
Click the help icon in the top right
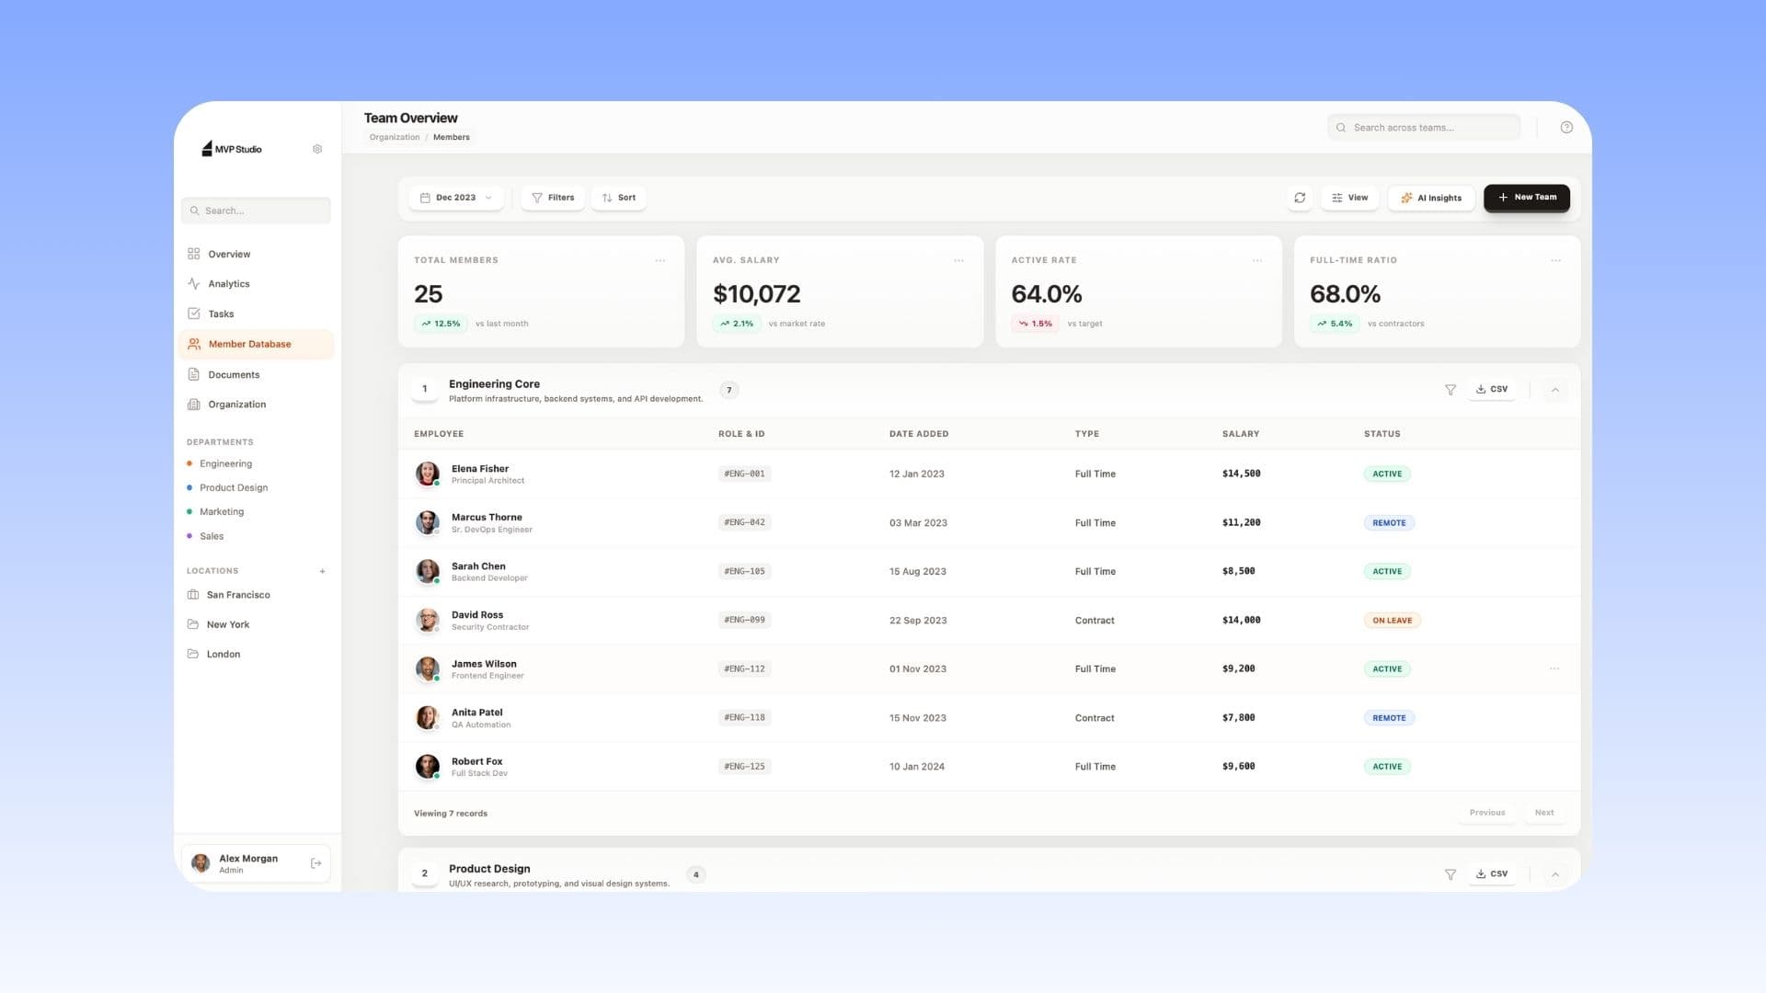[1566, 127]
